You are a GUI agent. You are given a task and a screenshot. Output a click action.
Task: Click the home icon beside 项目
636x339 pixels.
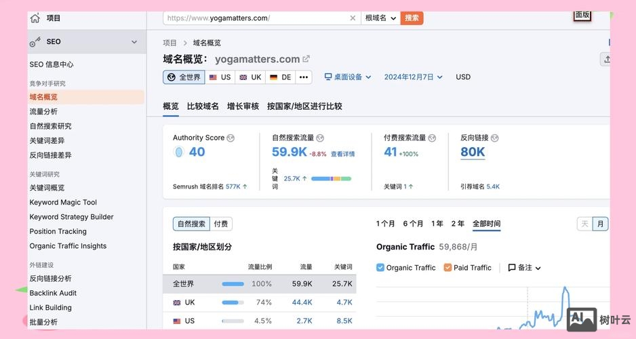point(35,18)
